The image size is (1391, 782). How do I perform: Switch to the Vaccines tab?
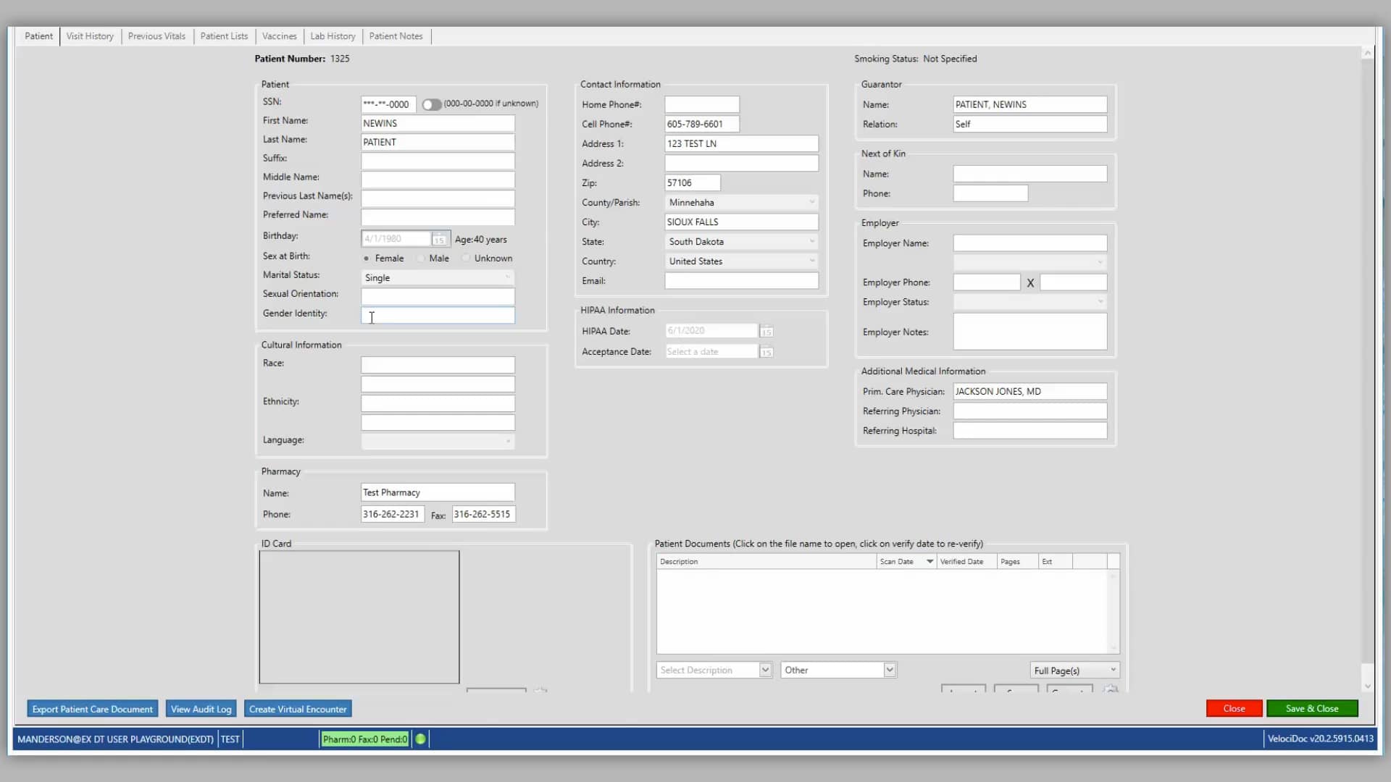coord(279,35)
